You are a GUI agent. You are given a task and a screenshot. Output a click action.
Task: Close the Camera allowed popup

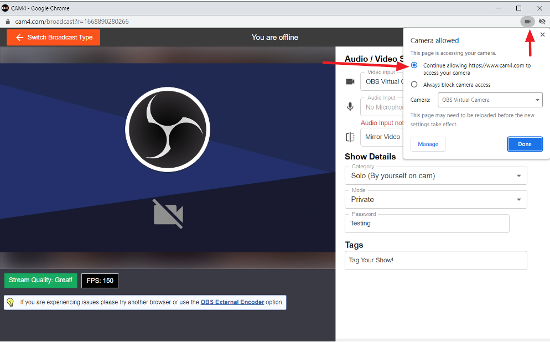(542, 34)
